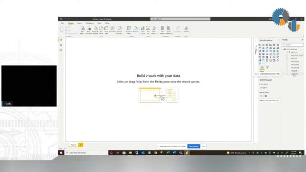Click the Quick measure icon
Viewport: 306px width, 172px height.
pos(169,30)
